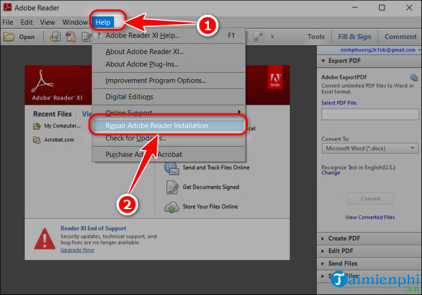422x295 pixels.
Task: Open the Edit menu
Action: point(26,22)
